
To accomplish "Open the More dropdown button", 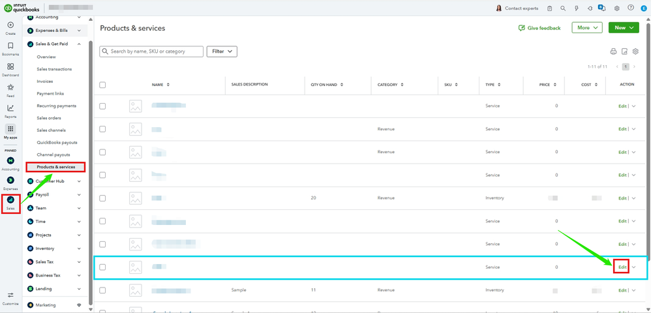I will click(x=586, y=27).
